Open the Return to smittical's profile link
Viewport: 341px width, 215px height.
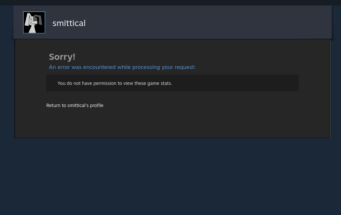(75, 105)
